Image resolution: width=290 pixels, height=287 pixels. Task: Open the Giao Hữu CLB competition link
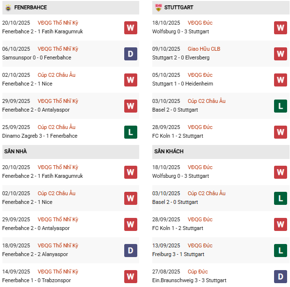[205, 49]
